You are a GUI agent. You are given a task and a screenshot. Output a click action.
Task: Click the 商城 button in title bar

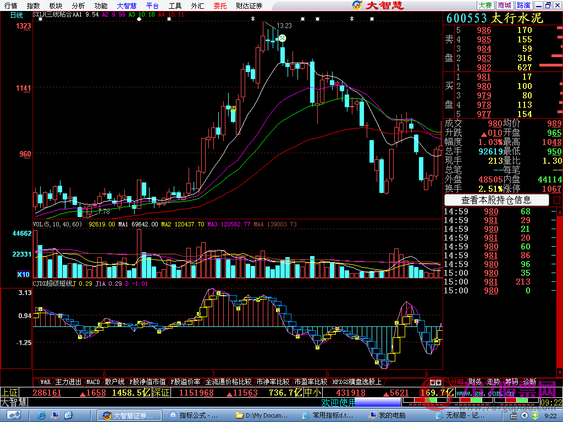pos(505,5)
